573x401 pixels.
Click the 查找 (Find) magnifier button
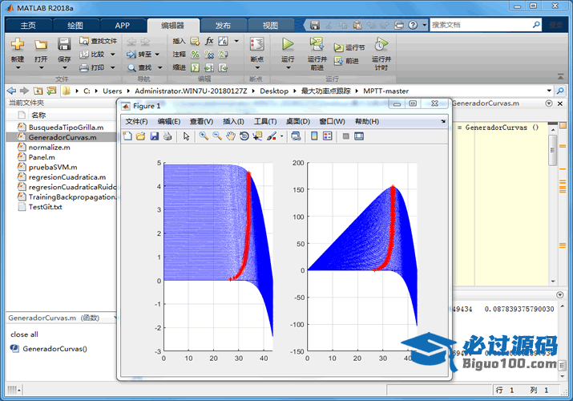[139, 67]
